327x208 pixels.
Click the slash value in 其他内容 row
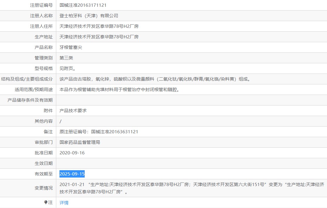(x=60, y=121)
